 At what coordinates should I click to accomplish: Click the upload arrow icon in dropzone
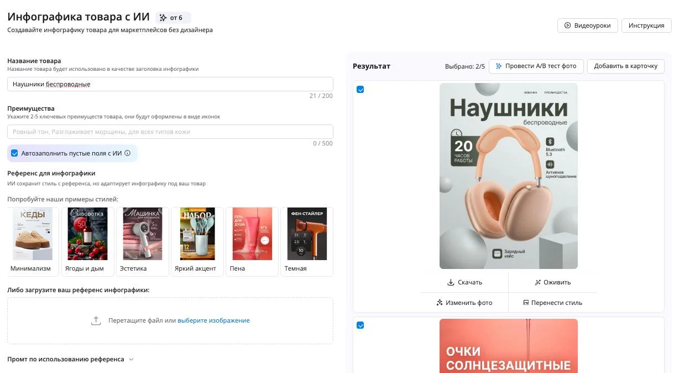[96, 320]
